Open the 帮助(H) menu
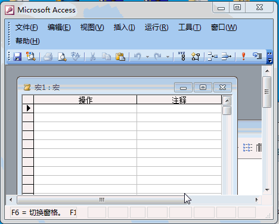Viewport: 279px width, 224px height. (27, 41)
